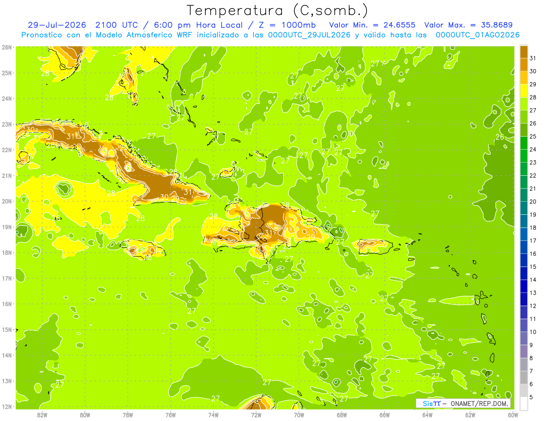The image size is (545, 421).
Task: Click the dark brown legend swatch above 31
Action: tap(524, 52)
